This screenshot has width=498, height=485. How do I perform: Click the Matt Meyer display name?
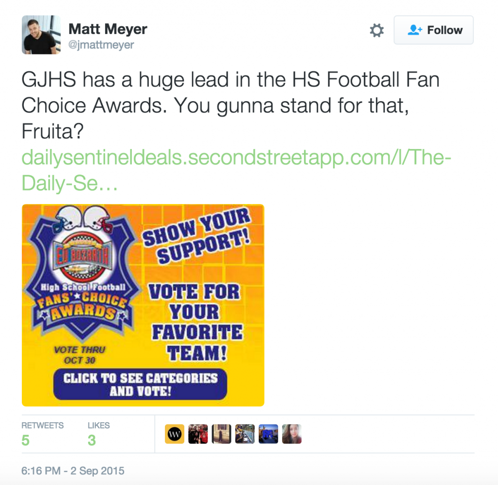[107, 29]
